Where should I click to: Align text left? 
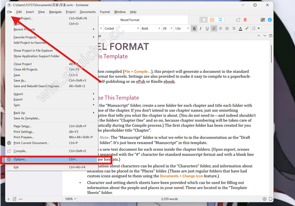(x=214, y=28)
